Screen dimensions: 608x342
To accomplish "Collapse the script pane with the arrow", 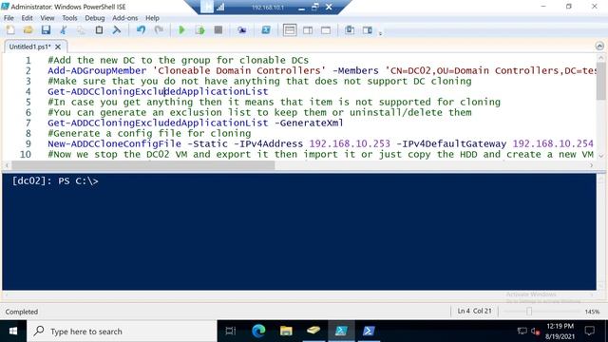I will (599, 47).
